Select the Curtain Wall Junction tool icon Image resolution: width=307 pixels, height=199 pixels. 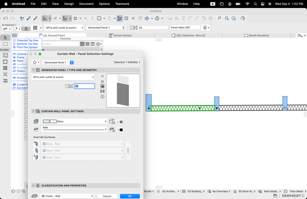5,74
